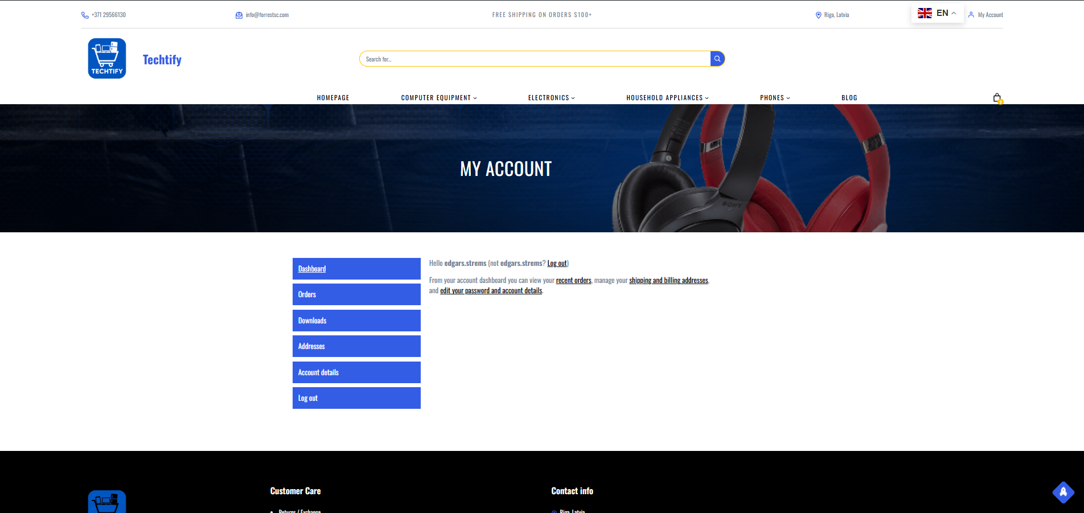Viewport: 1084px width, 513px height.
Task: Focus the Search for... input field
Action: 535,59
